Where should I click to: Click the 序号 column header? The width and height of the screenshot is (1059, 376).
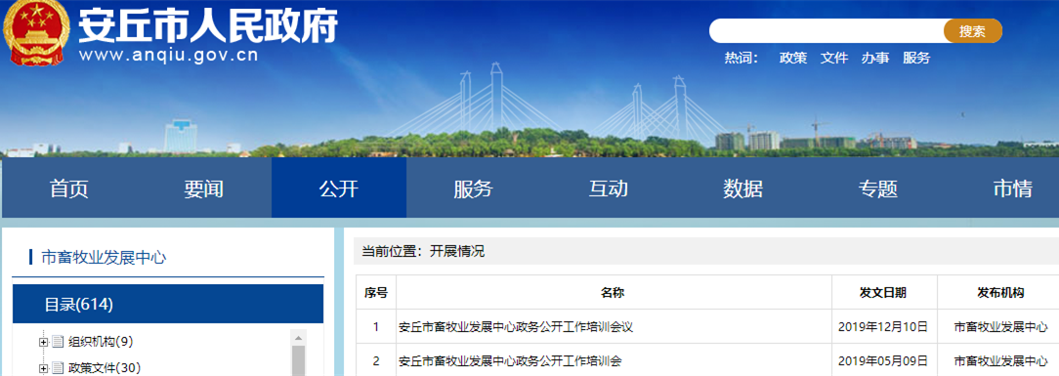(376, 293)
